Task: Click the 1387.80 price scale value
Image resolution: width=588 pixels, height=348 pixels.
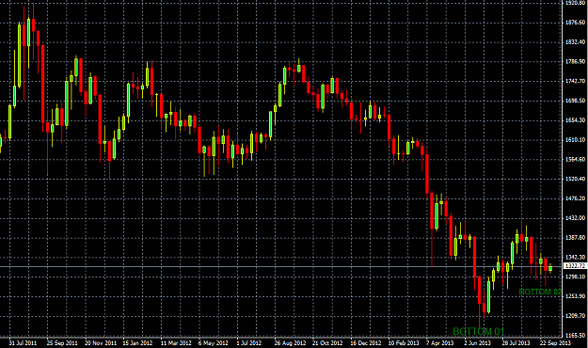Action: (x=575, y=238)
